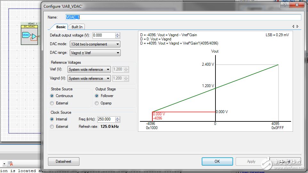Decrease Freq (kHz) value with down arrow
This screenshot has height=173, width=308.
click(118, 121)
